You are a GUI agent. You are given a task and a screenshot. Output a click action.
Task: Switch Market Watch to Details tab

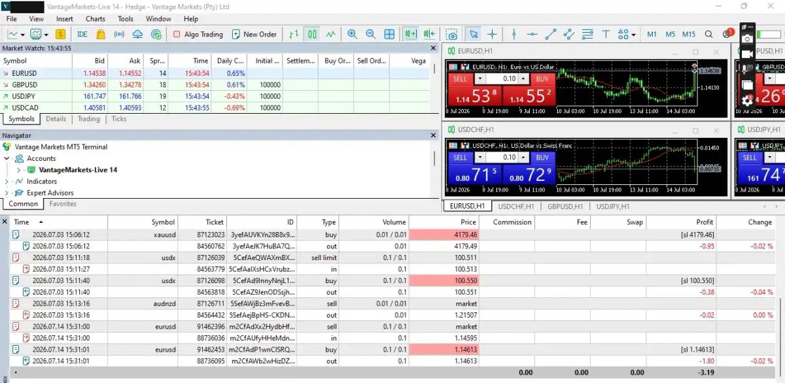pyautogui.click(x=56, y=119)
